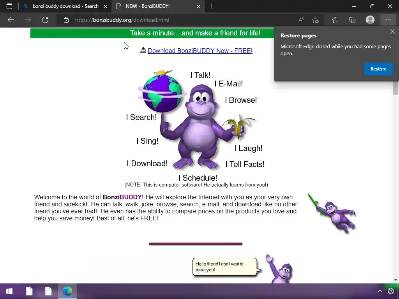View site information lock icon

[x=66, y=20]
